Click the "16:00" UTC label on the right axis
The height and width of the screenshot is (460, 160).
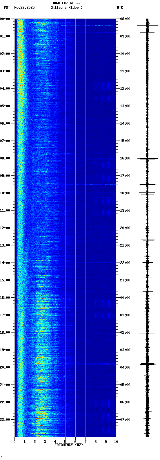(125, 158)
